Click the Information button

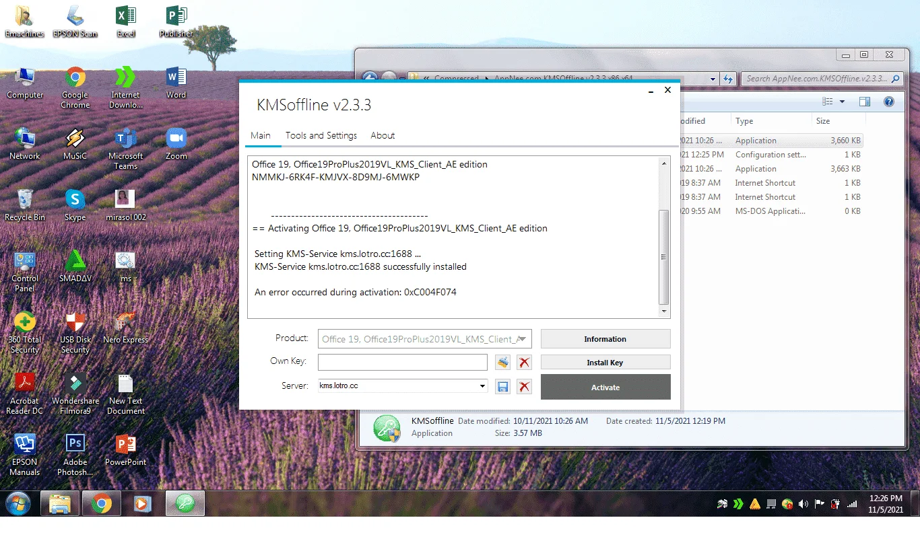point(605,339)
